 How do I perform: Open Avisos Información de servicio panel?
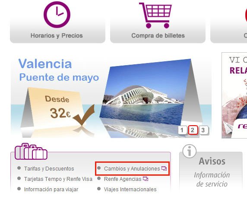[x=211, y=171]
